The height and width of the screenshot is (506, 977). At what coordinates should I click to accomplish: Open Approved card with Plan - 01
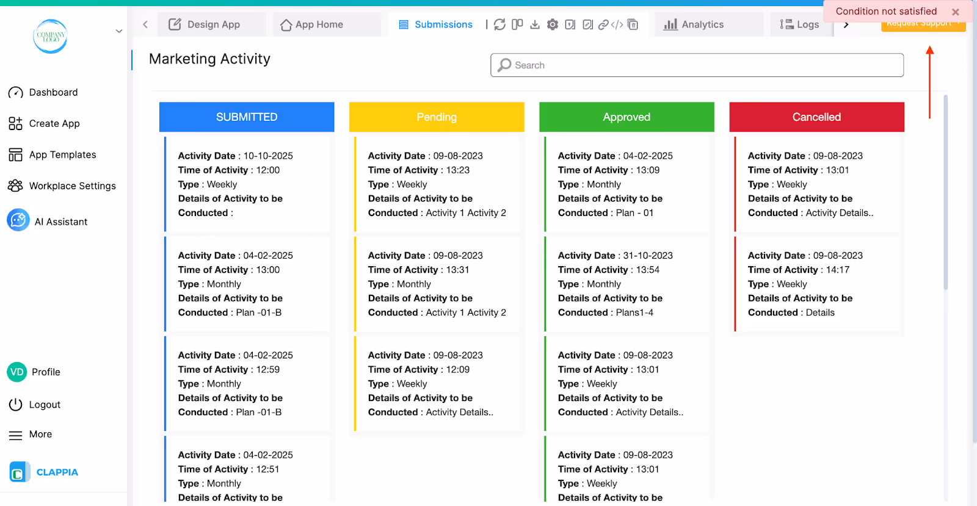click(627, 184)
